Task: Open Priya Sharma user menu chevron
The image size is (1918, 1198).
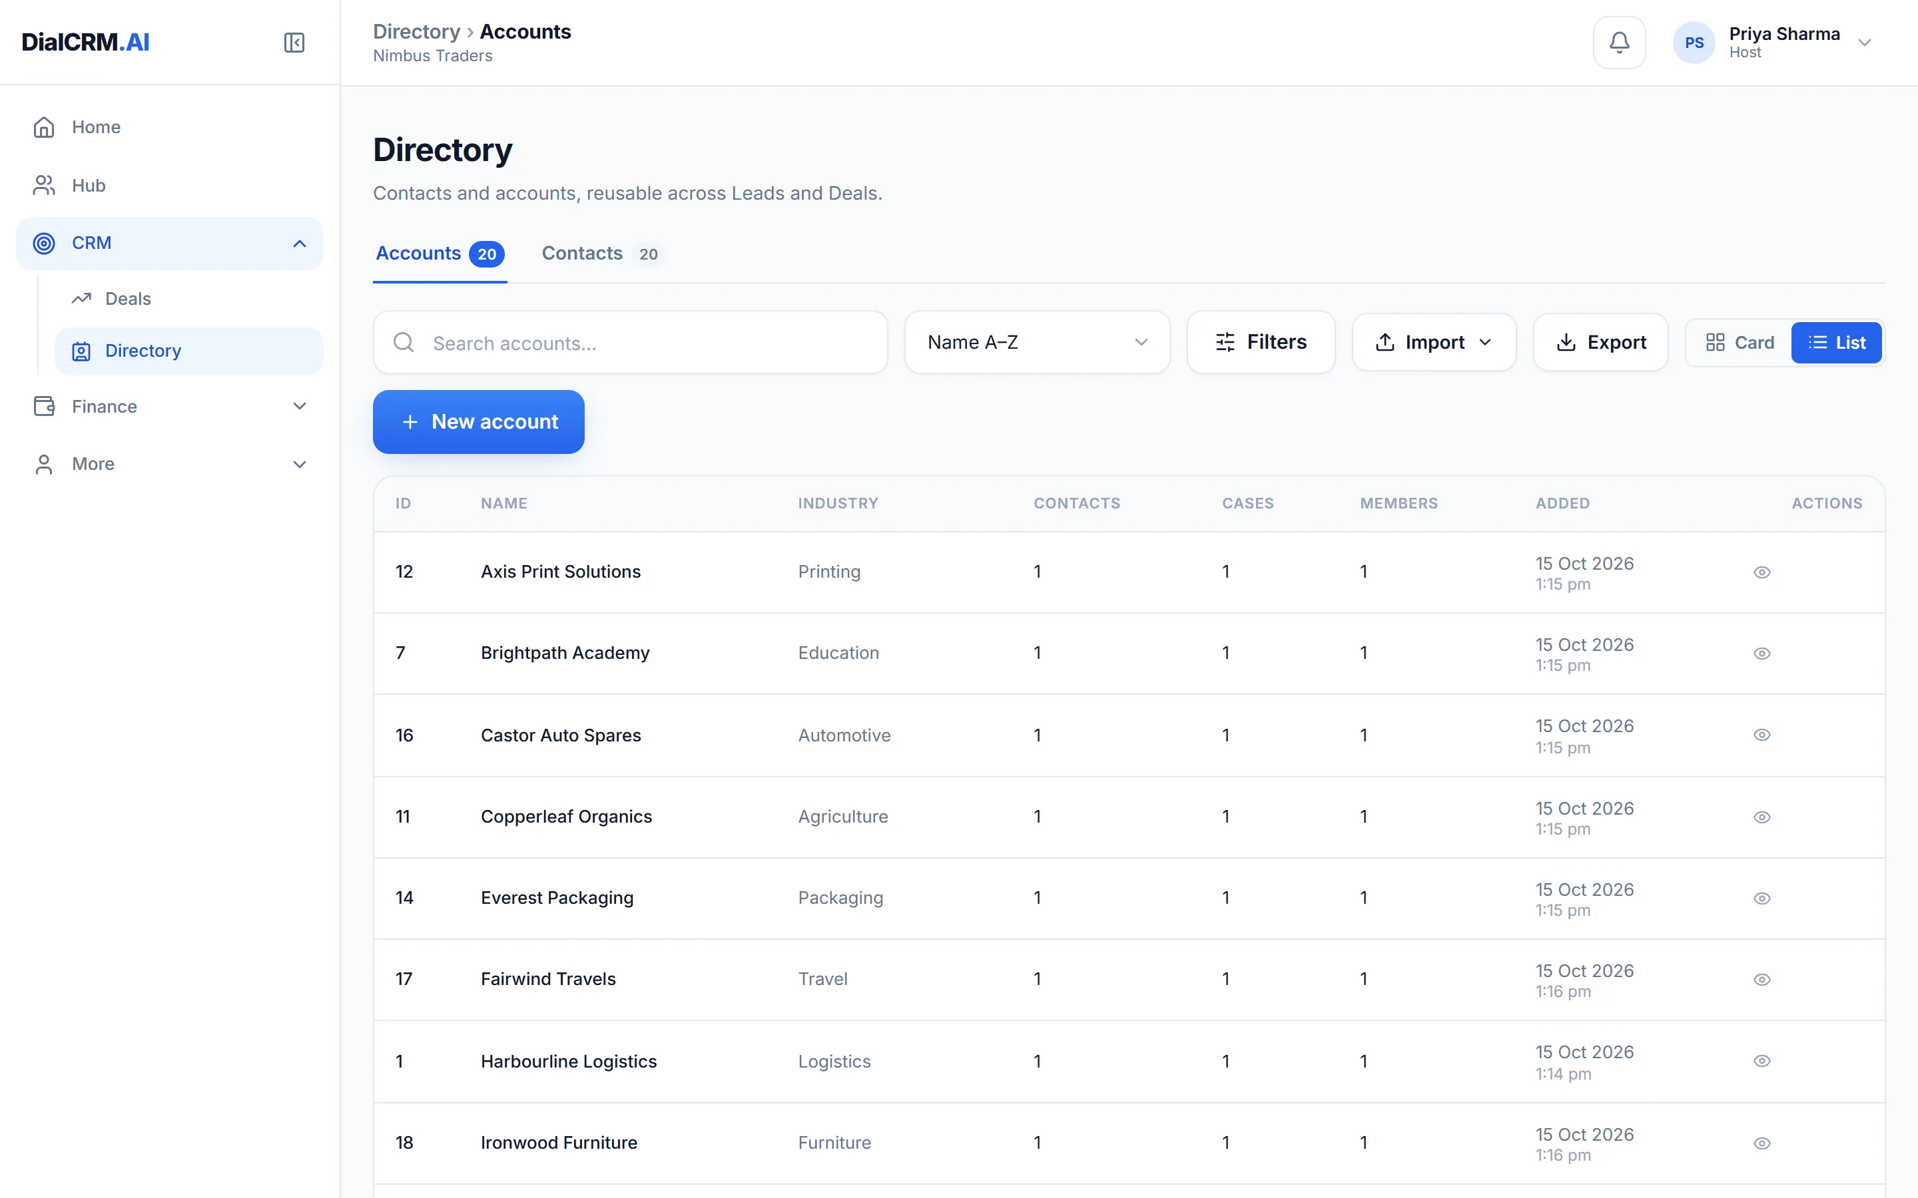Action: [x=1864, y=43]
